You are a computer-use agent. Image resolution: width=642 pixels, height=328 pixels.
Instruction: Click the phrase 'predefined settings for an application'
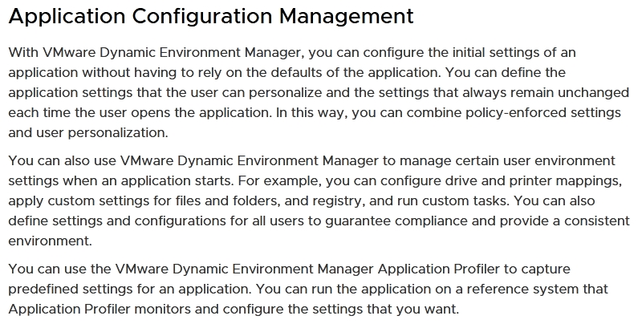[129, 290]
